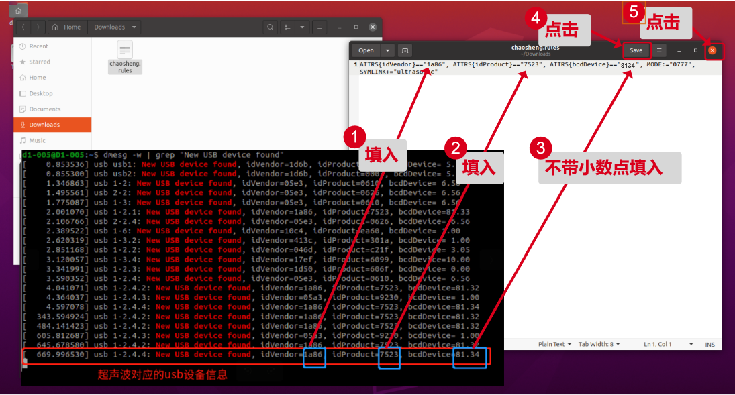Toggle the INS insert mode indicator
Viewport: 735px width, 395px height.
pos(709,344)
